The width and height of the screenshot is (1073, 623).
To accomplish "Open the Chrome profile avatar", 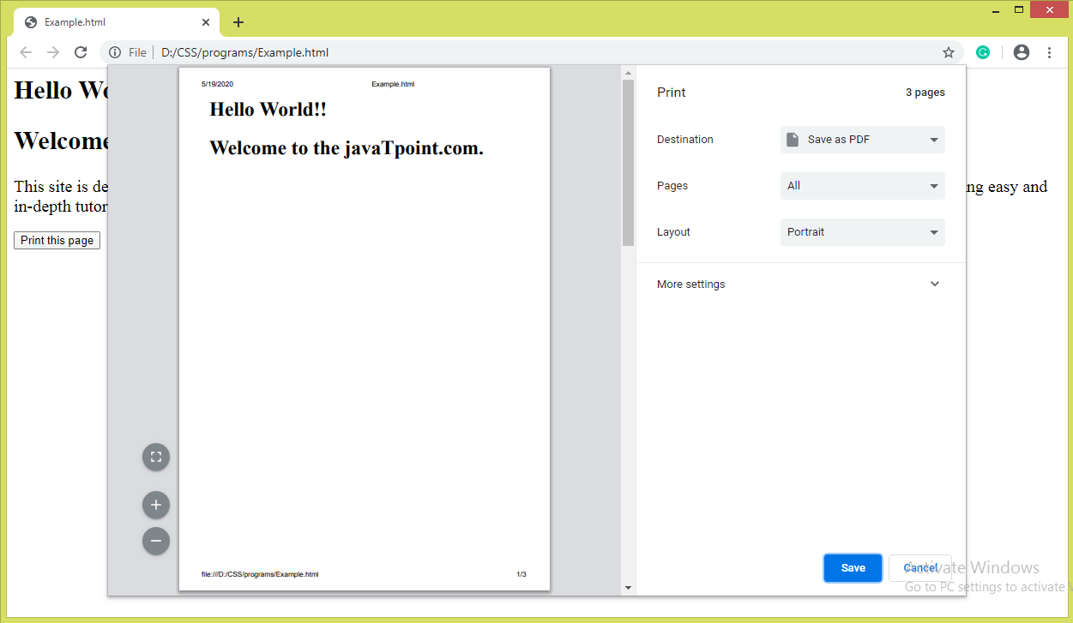I will pos(1021,52).
